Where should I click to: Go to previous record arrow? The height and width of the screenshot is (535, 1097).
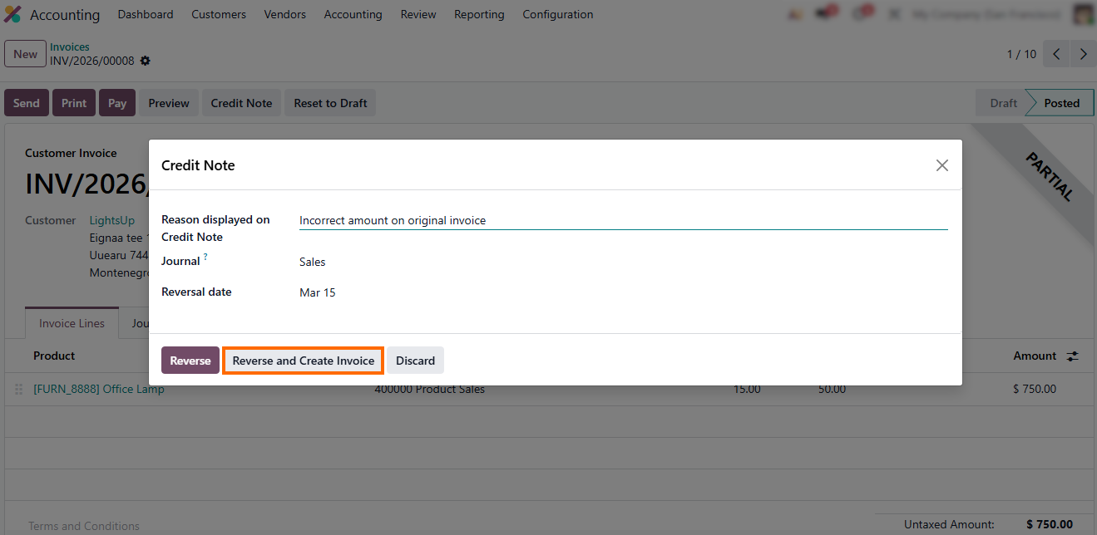(1056, 54)
